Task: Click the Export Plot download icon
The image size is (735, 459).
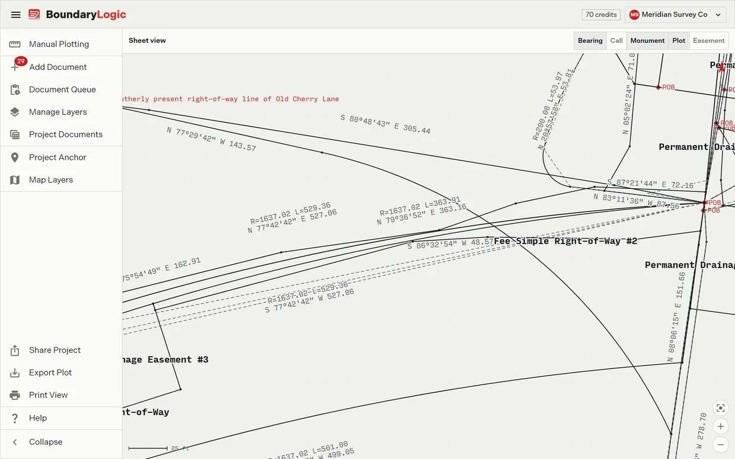Action: tap(15, 373)
